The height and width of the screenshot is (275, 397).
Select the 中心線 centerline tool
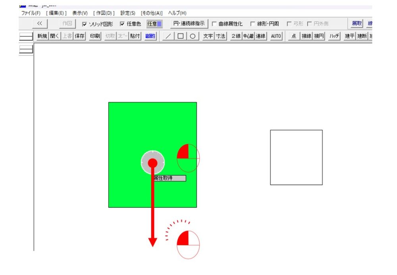click(248, 36)
